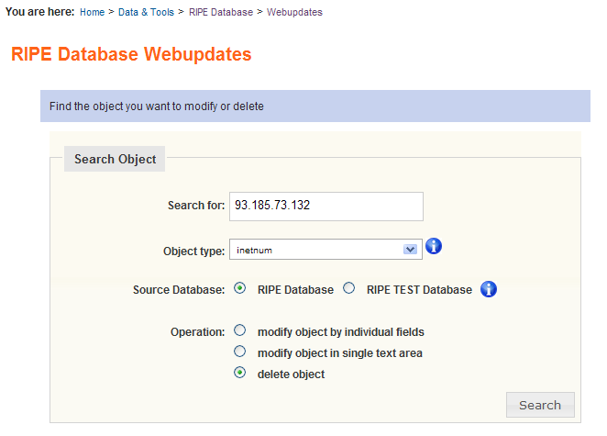Select the delete object operation
The height and width of the screenshot is (436, 607).
240,373
